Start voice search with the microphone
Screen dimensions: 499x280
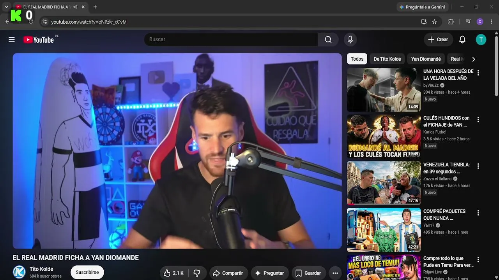pos(350,39)
